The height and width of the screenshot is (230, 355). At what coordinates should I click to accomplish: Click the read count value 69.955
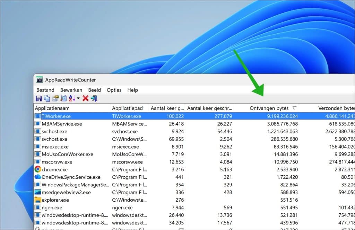(x=176, y=139)
